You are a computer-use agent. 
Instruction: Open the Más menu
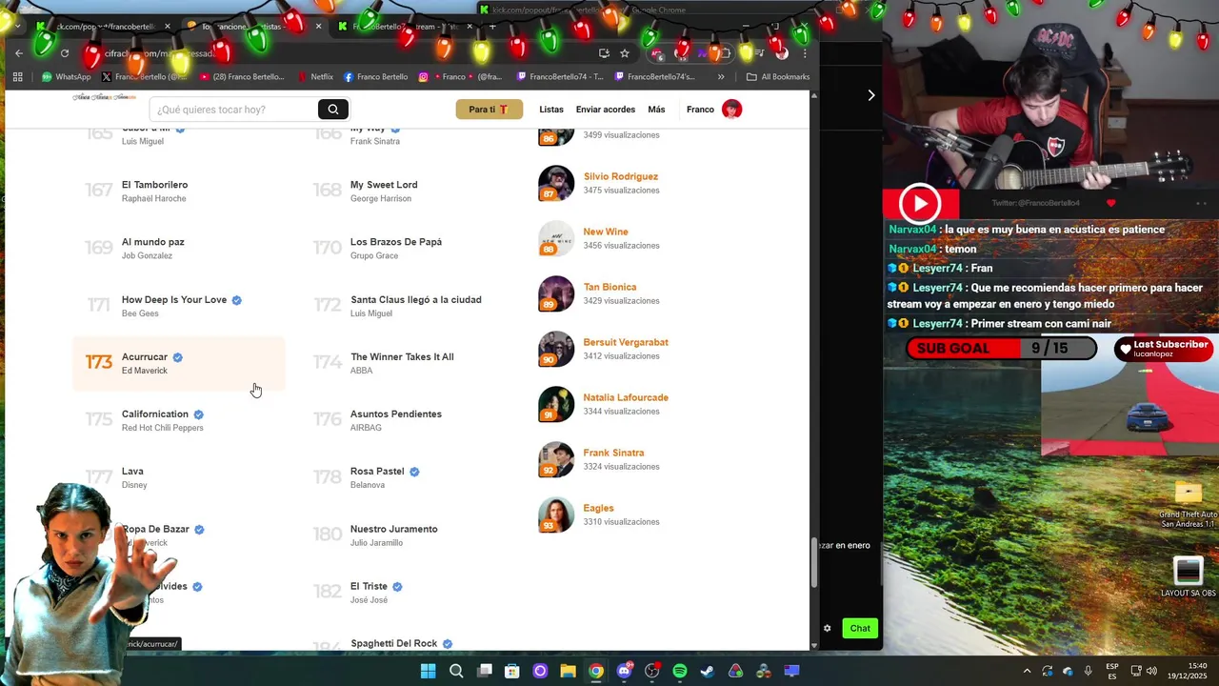pos(656,110)
